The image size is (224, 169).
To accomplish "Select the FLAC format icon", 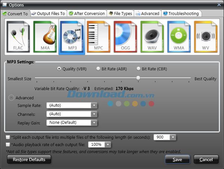I will pyautogui.click(x=18, y=36).
